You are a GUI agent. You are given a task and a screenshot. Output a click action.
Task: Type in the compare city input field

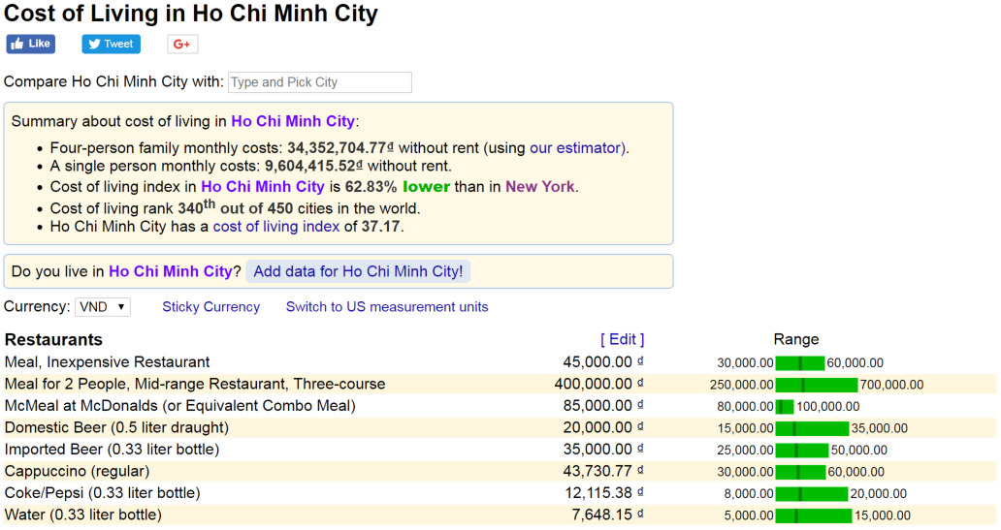(319, 82)
